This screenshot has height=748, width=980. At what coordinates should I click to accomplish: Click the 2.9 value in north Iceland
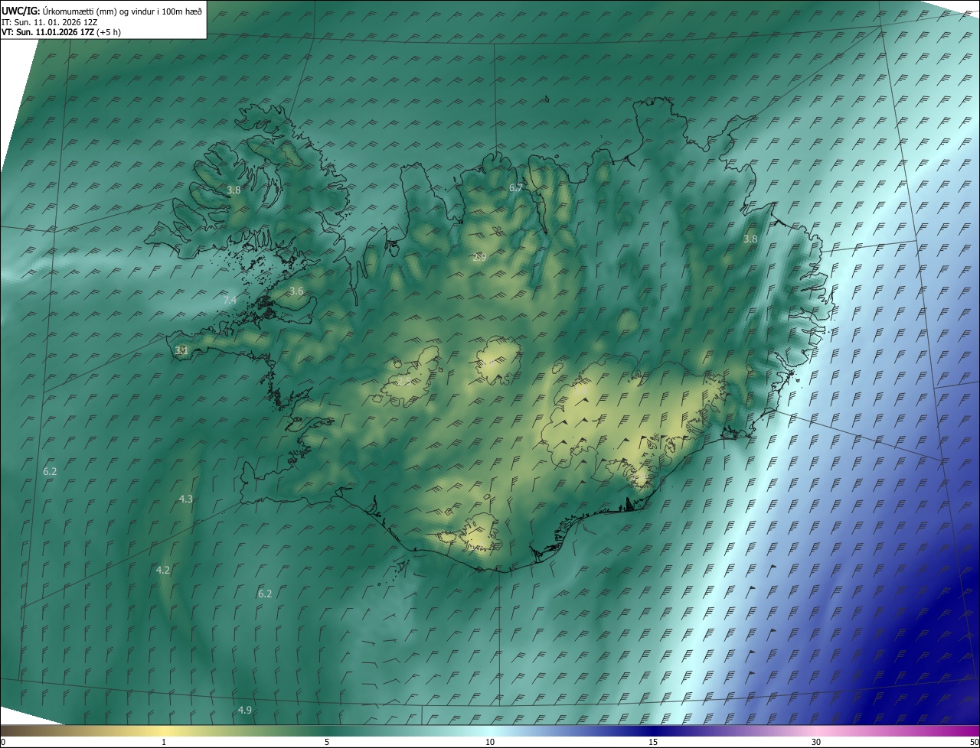pos(479,258)
